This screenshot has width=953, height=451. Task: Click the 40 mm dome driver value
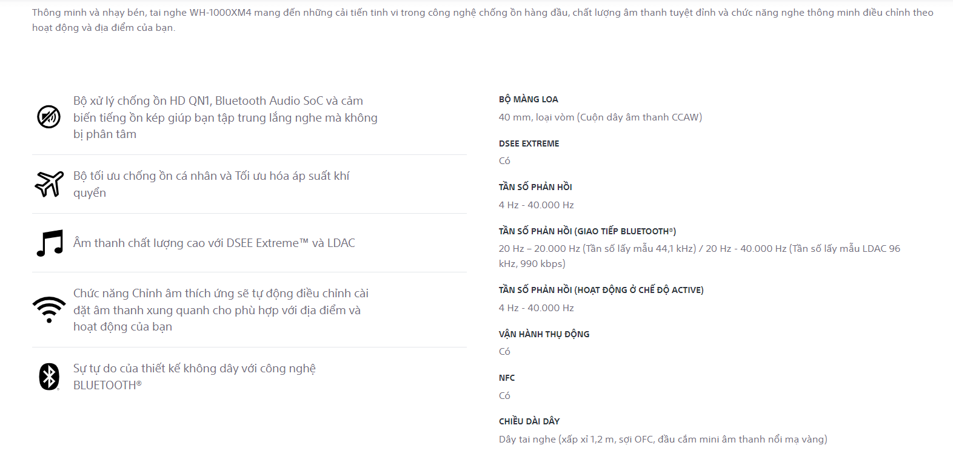pos(600,117)
